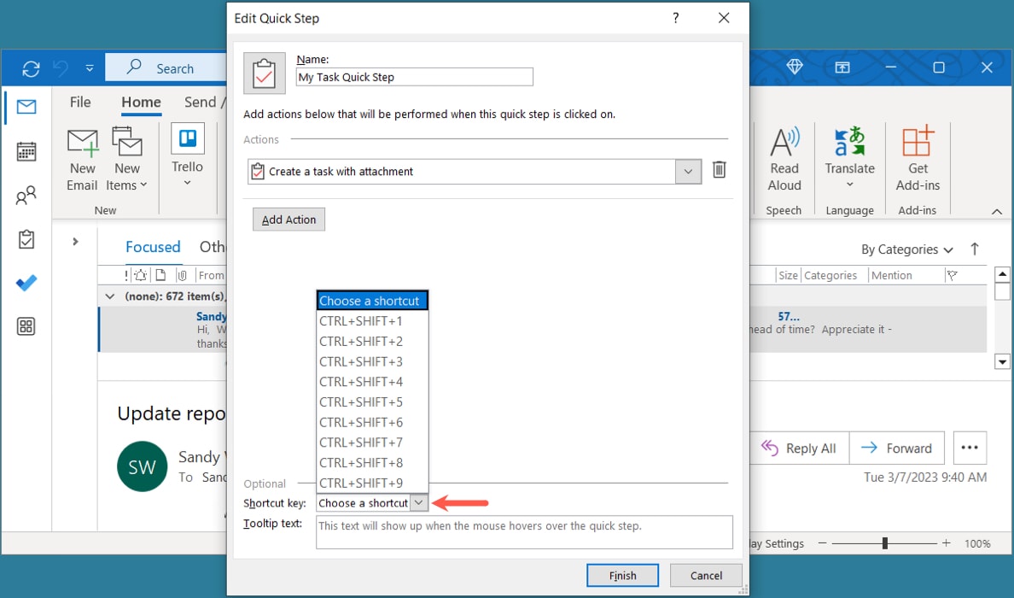
Task: Click inside the Tooltip text field
Action: click(x=524, y=532)
